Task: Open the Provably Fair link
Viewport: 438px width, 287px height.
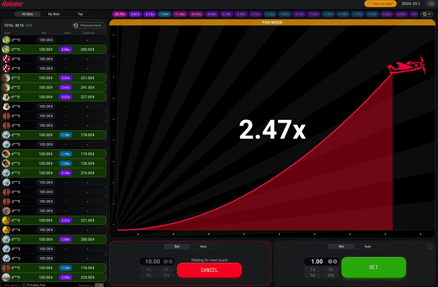Action: (34, 285)
